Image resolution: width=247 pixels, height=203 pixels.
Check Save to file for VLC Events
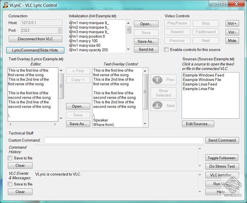click(x=10, y=184)
